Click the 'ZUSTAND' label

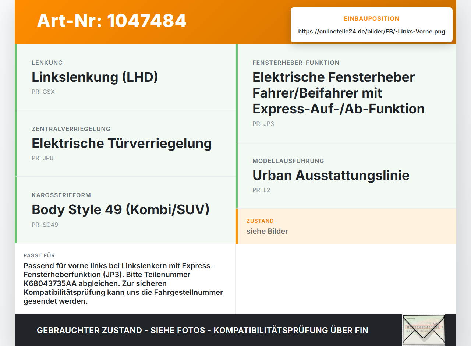click(x=260, y=221)
